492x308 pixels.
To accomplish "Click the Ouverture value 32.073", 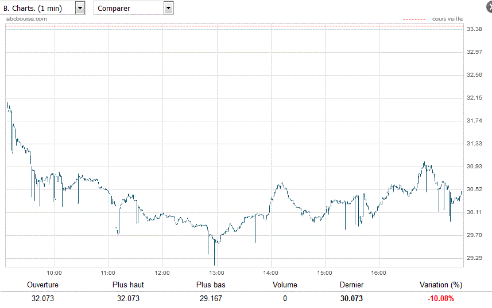I will click(42, 299).
